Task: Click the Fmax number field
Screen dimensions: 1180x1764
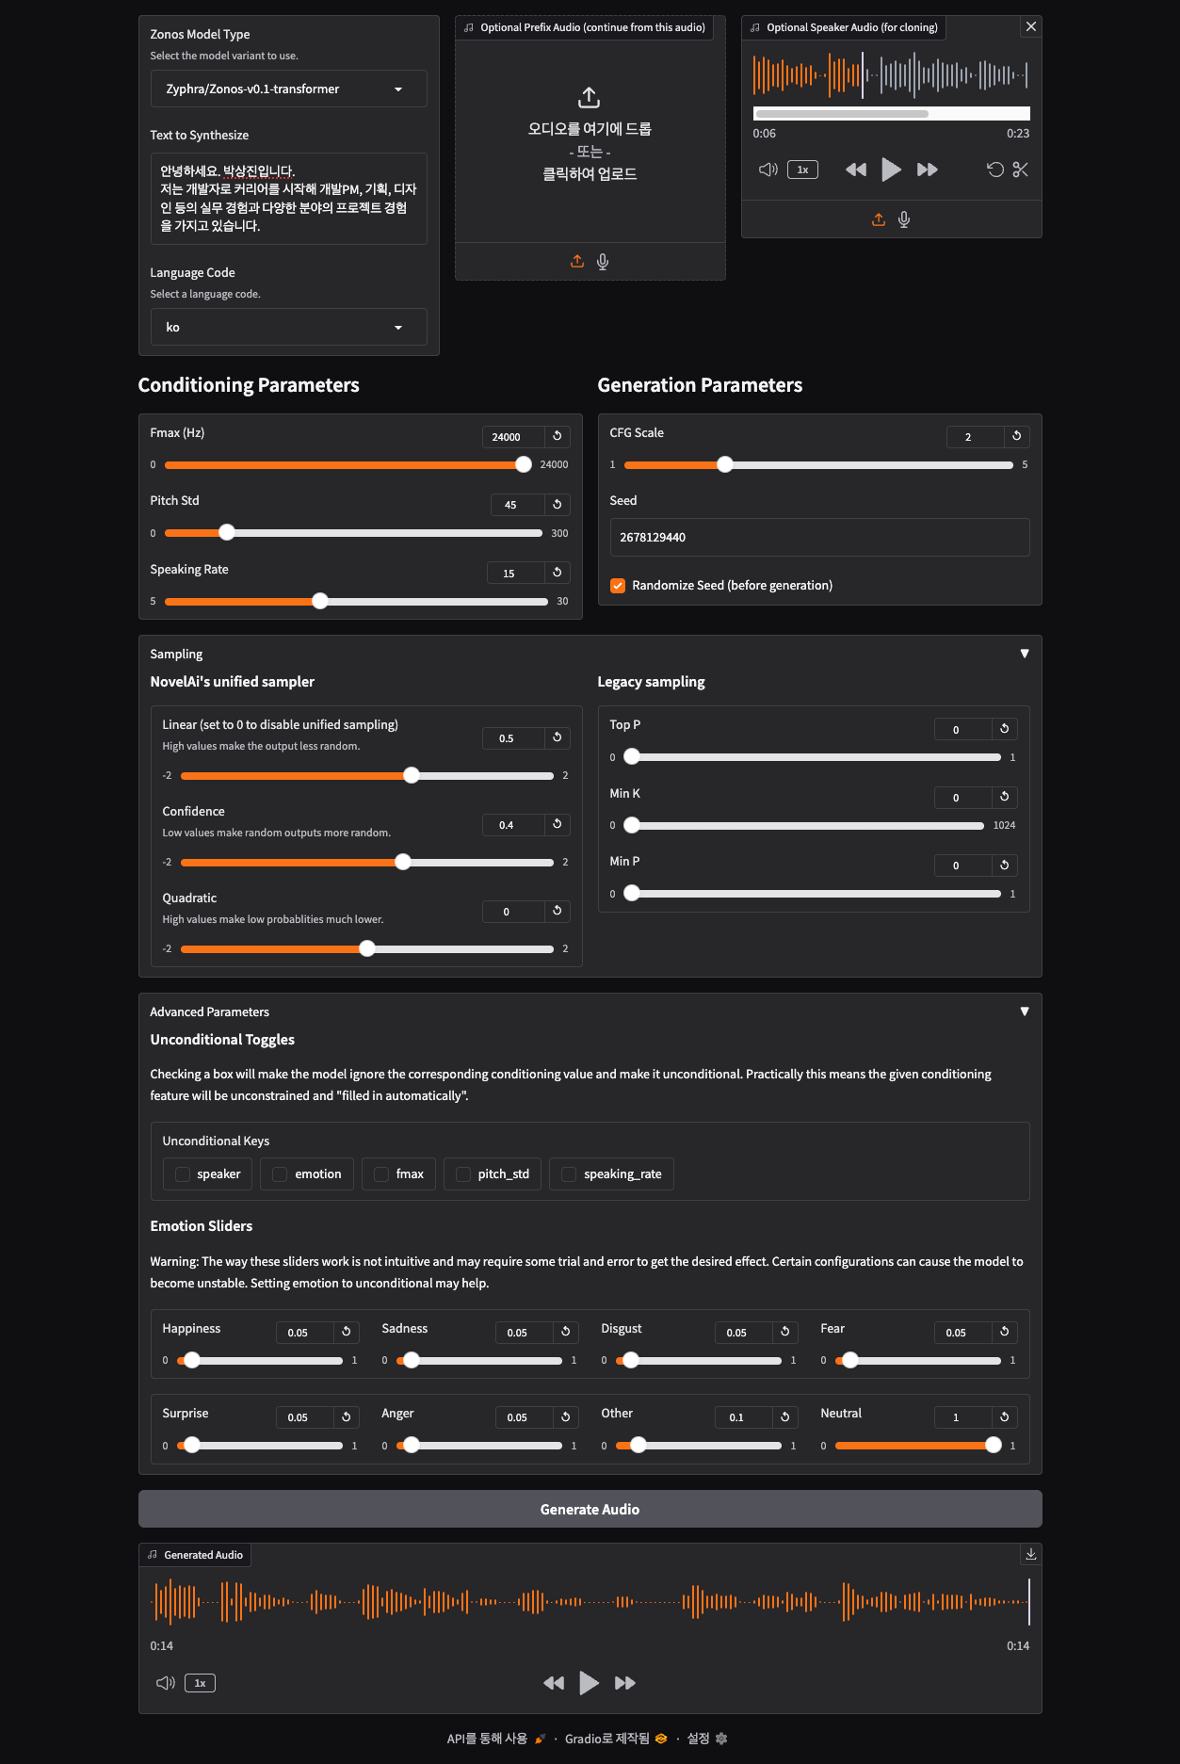Action: tap(514, 436)
